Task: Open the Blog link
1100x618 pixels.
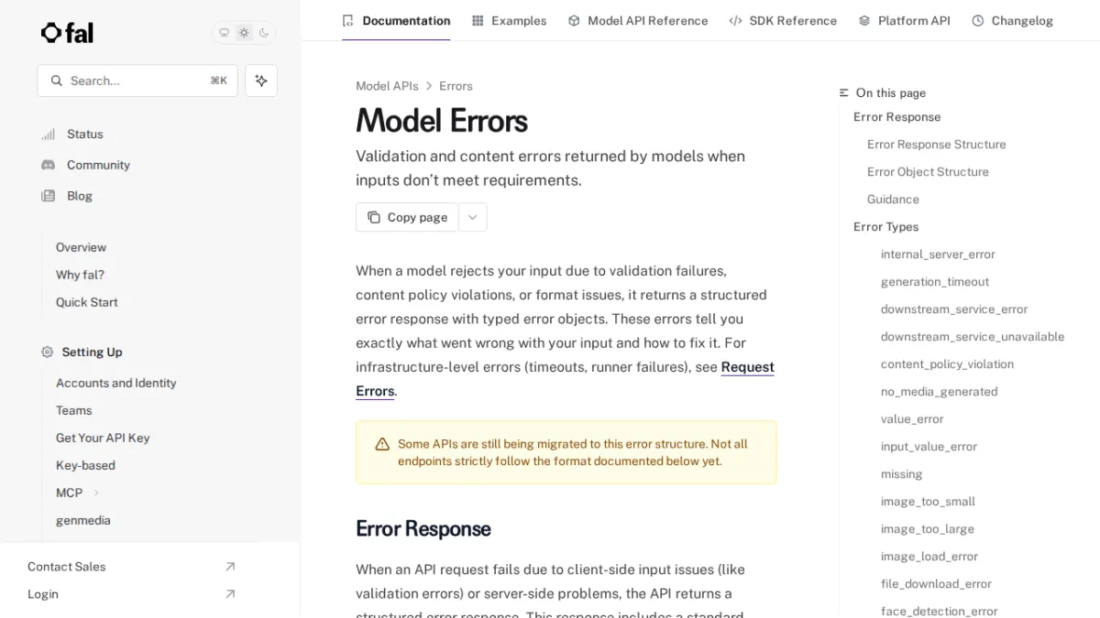Action: [80, 196]
